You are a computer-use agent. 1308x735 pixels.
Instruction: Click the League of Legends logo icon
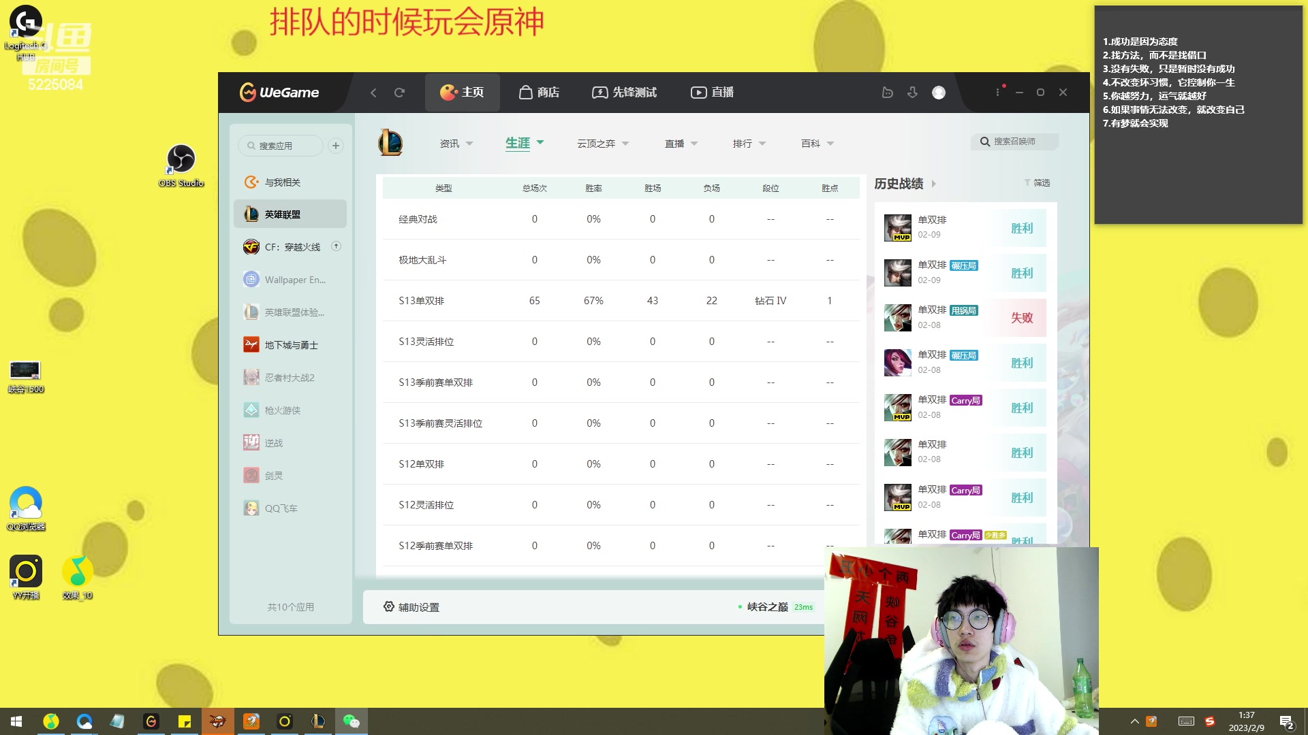point(390,143)
